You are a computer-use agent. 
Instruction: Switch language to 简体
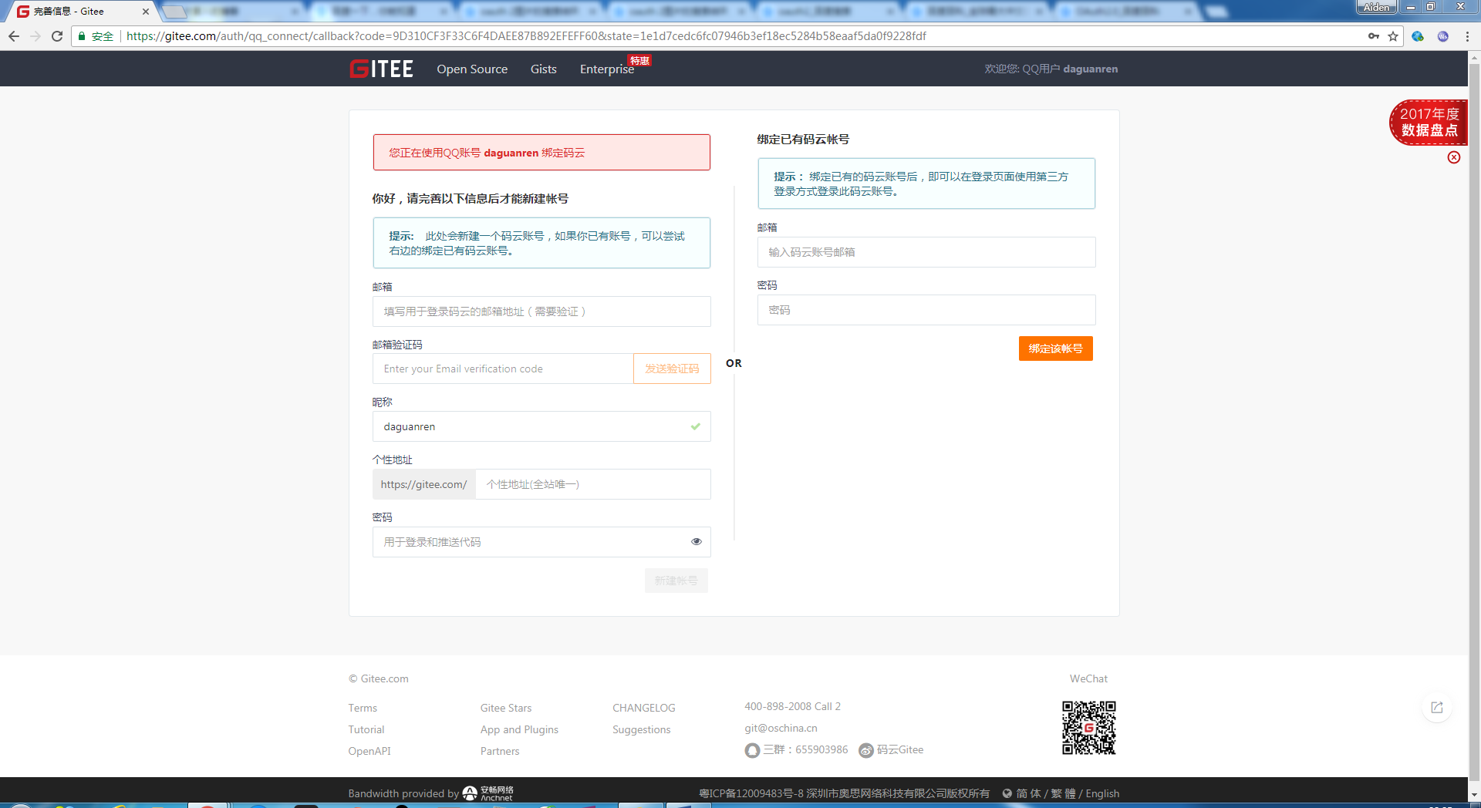tap(1028, 793)
